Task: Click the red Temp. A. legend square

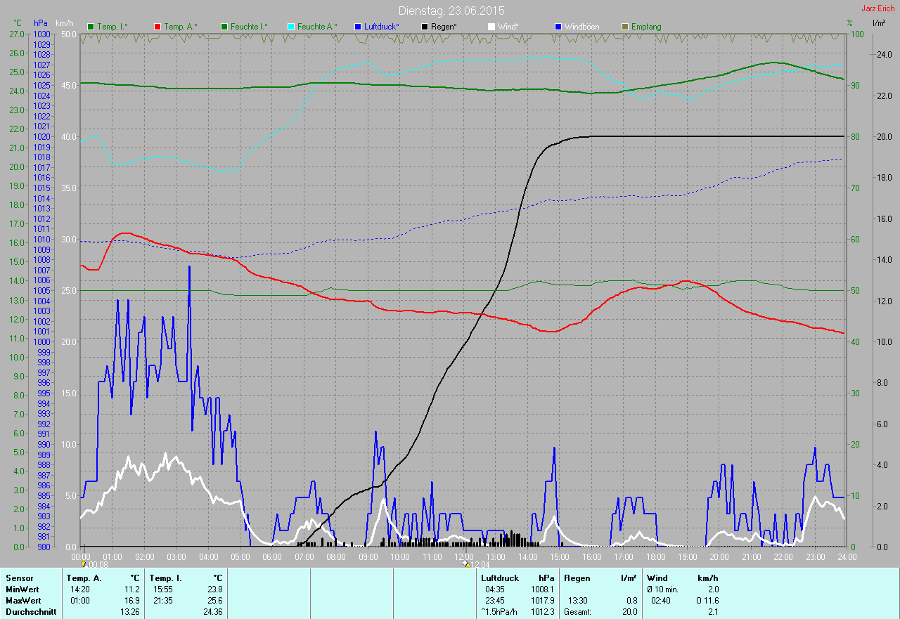Action: point(157,27)
